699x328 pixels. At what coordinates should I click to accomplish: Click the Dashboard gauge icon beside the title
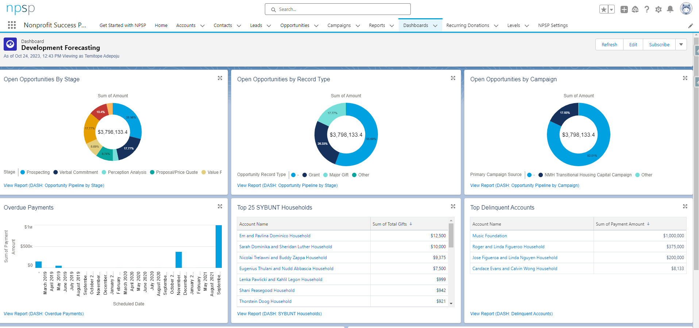click(10, 44)
